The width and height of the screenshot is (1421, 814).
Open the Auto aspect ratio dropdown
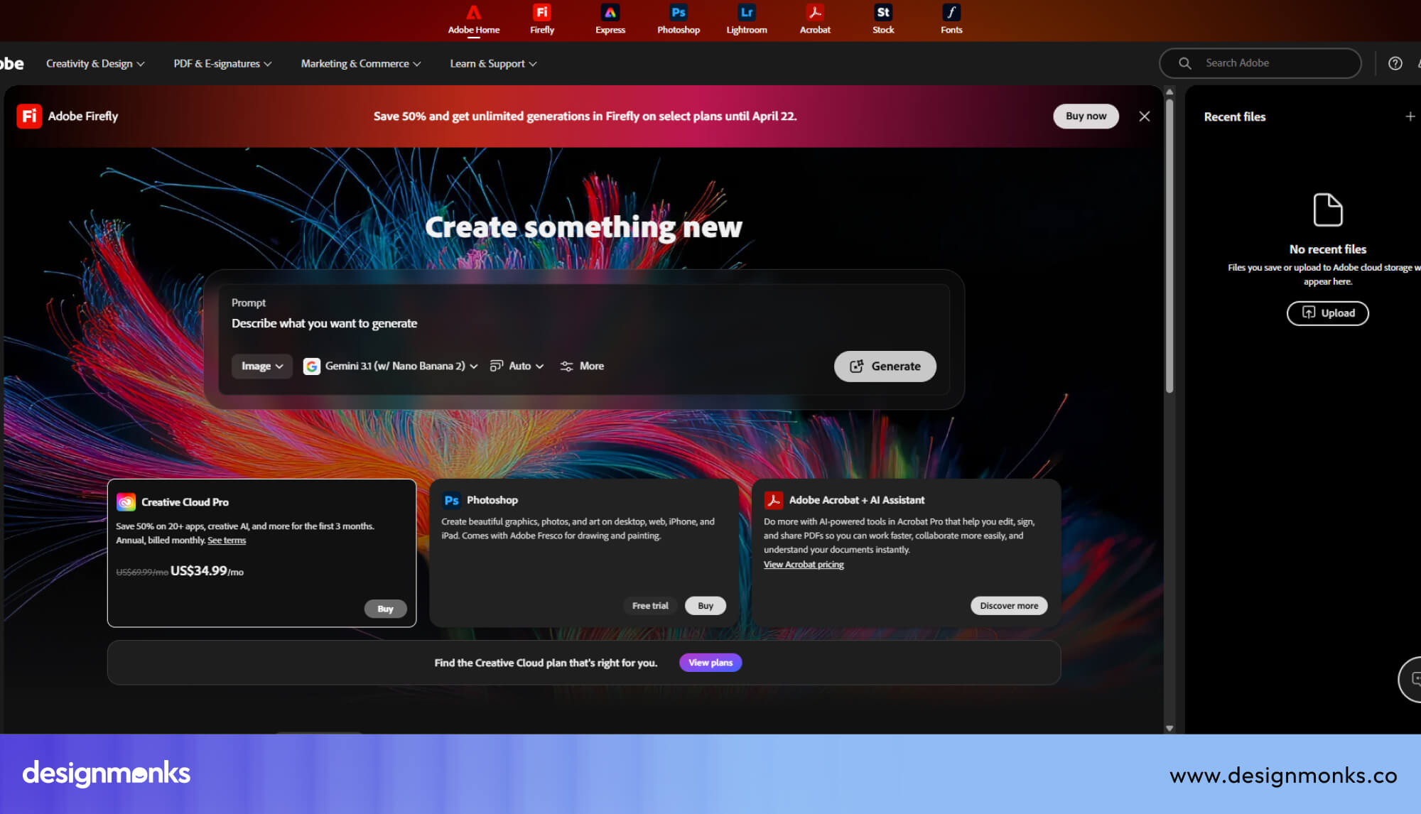pos(517,366)
